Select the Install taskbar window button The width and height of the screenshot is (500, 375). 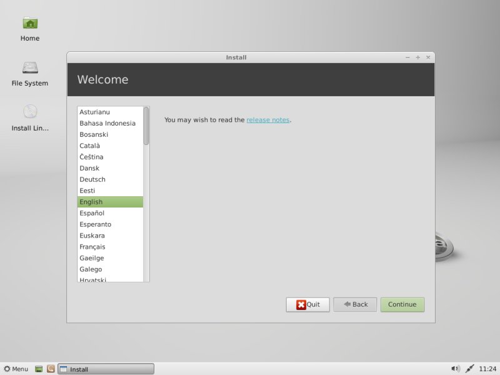pyautogui.click(x=106, y=369)
